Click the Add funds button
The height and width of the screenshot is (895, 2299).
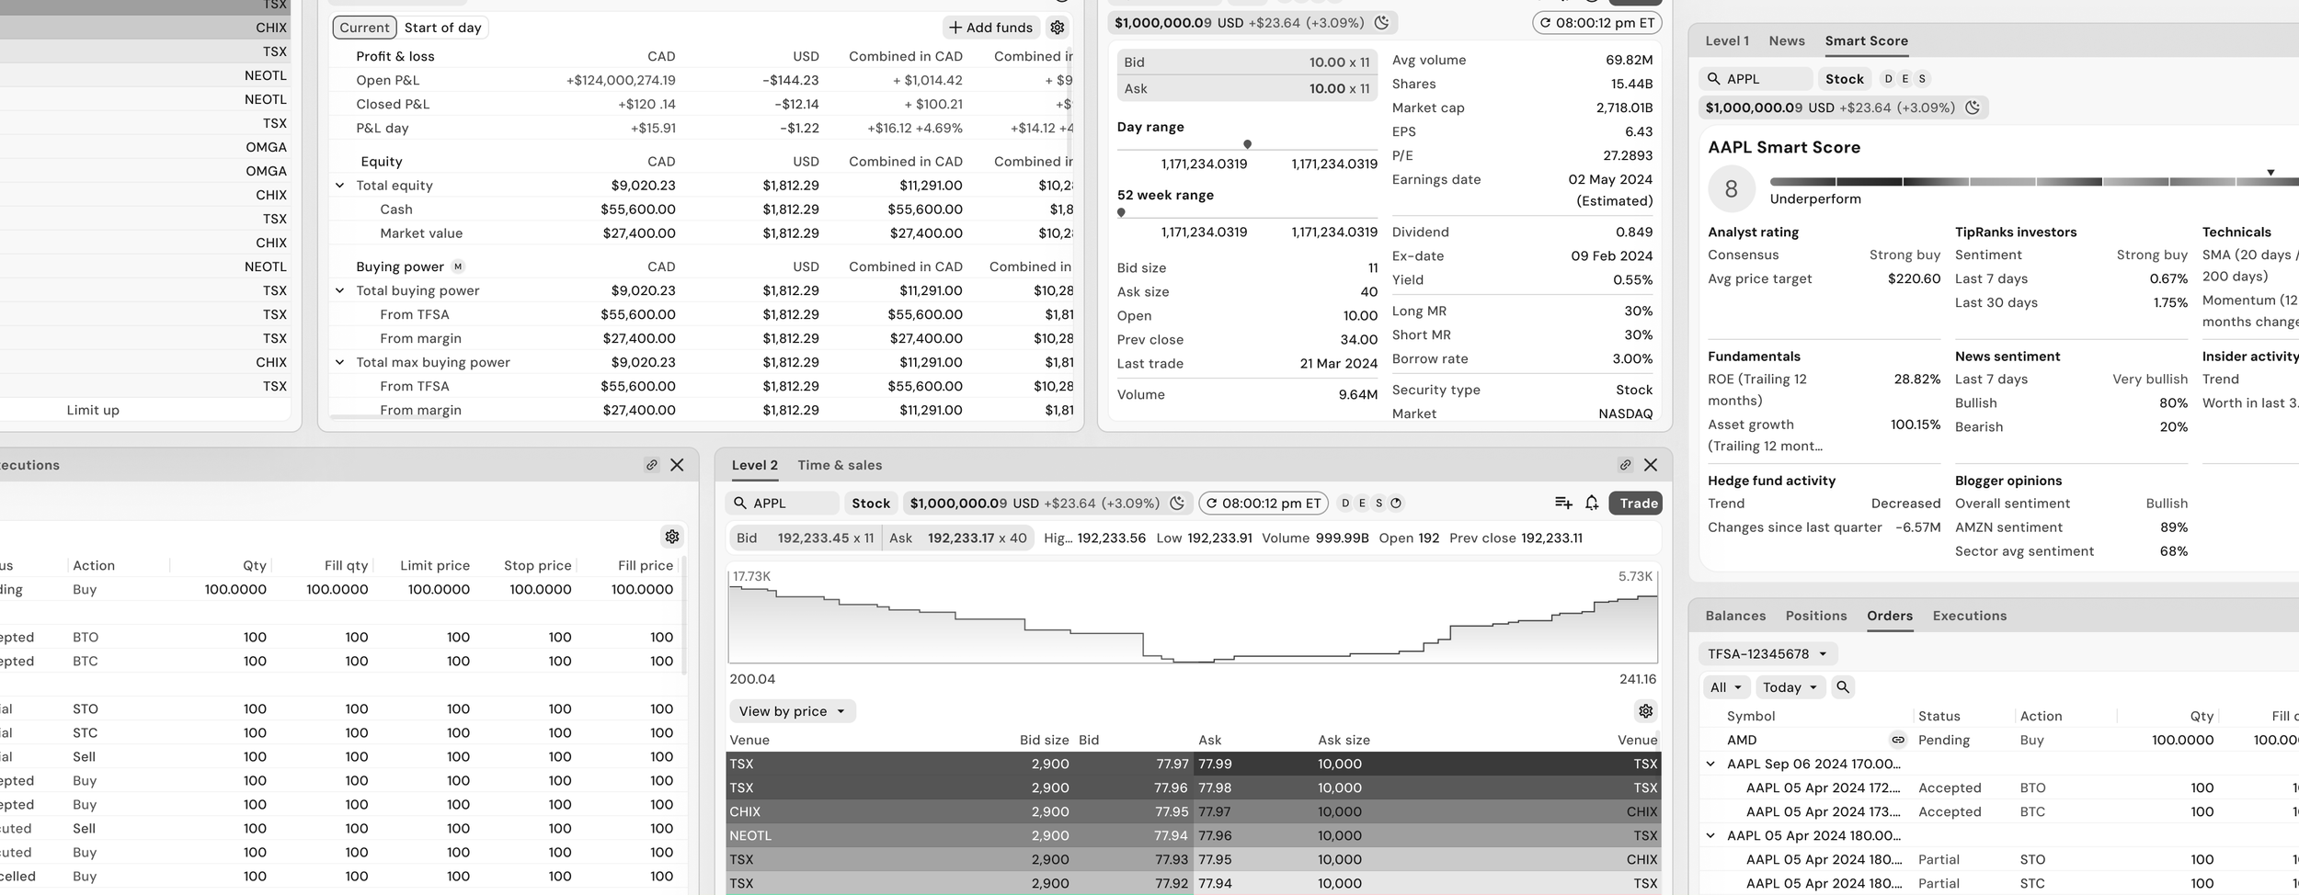(990, 28)
